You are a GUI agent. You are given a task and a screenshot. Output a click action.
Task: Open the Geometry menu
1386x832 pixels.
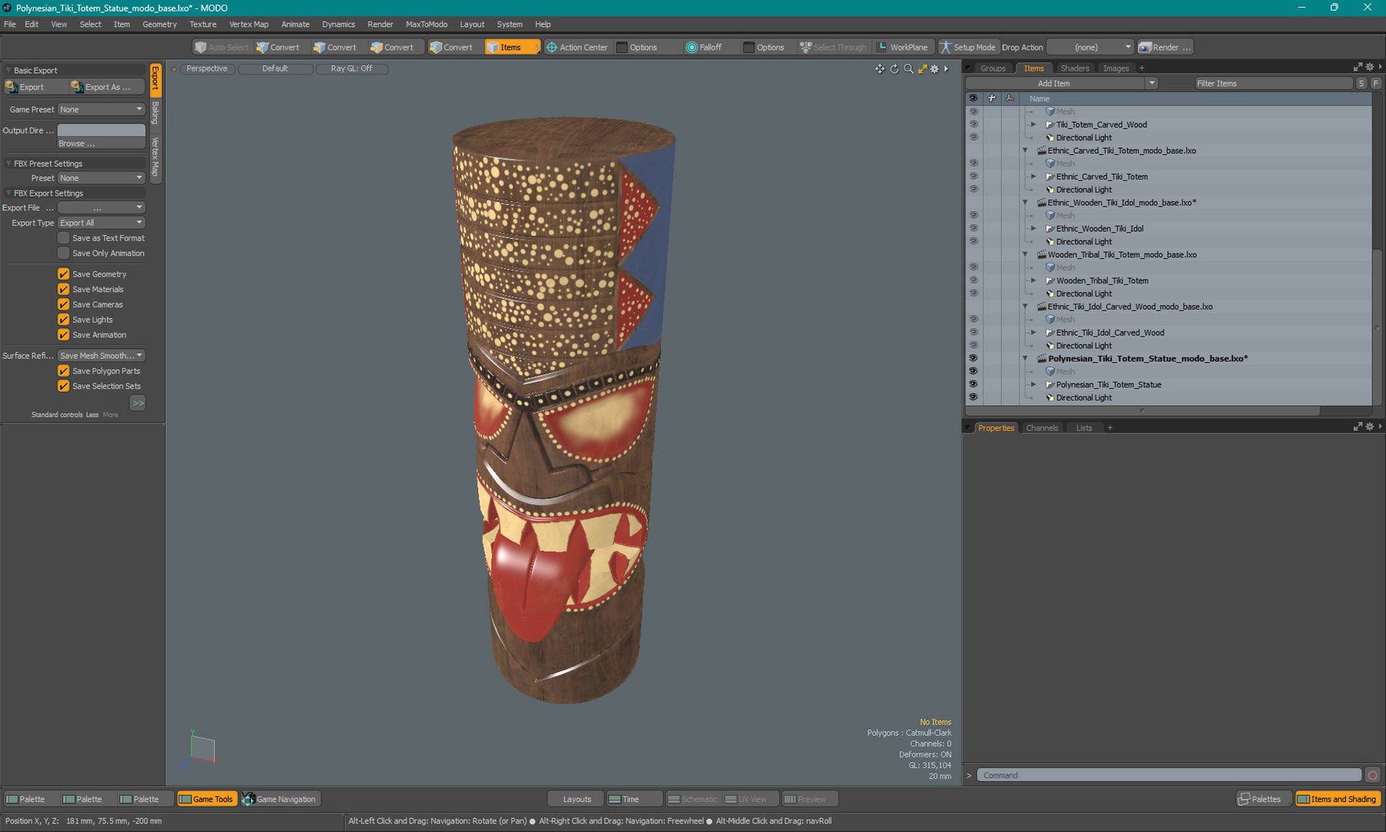click(x=159, y=24)
